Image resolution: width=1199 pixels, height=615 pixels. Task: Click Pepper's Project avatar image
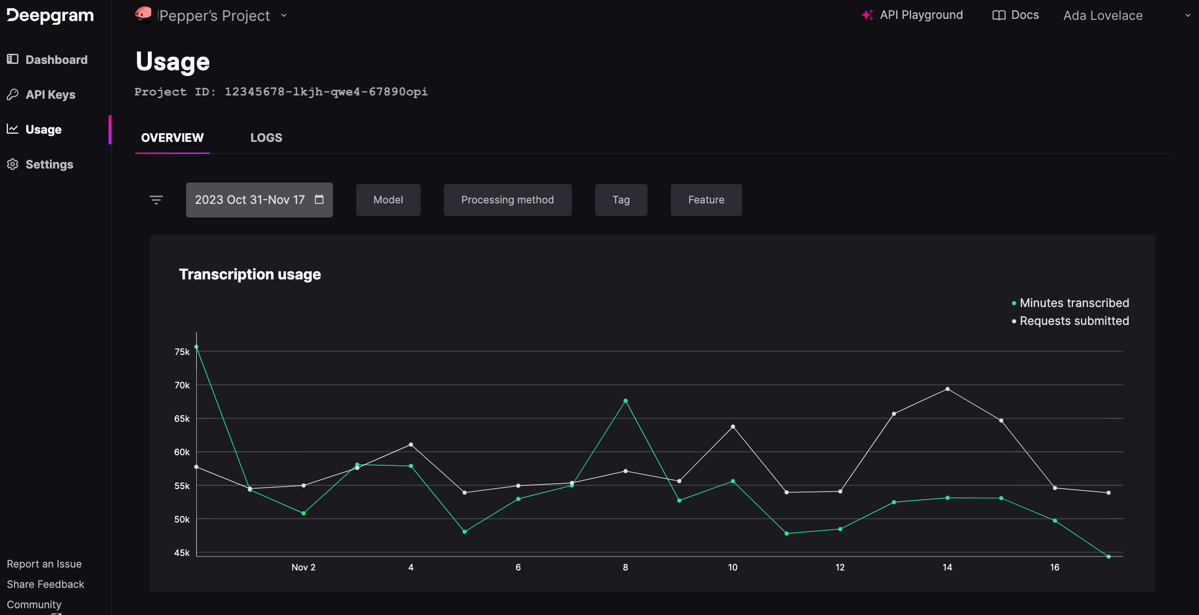click(x=143, y=15)
